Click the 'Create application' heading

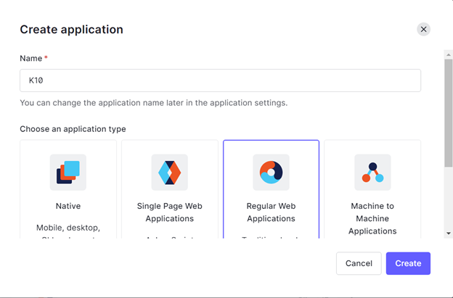[72, 30]
